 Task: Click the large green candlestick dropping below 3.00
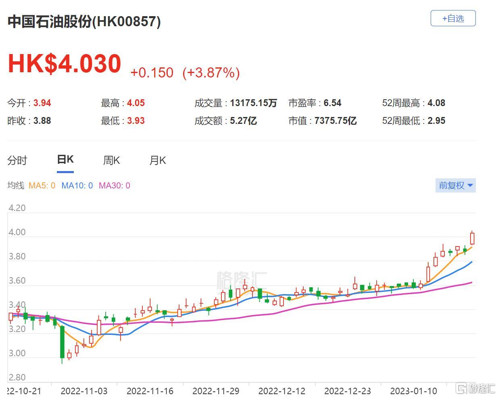click(x=62, y=342)
